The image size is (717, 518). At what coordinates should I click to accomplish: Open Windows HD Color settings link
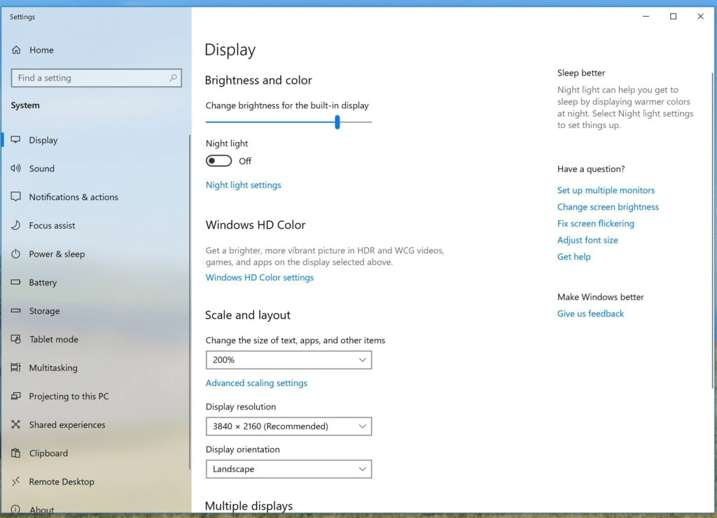[x=260, y=278]
